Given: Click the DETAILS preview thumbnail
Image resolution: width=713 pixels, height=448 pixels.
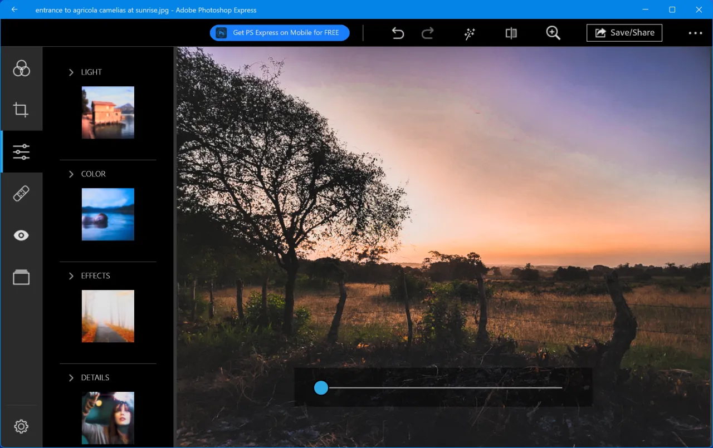Looking at the screenshot, I should point(108,419).
